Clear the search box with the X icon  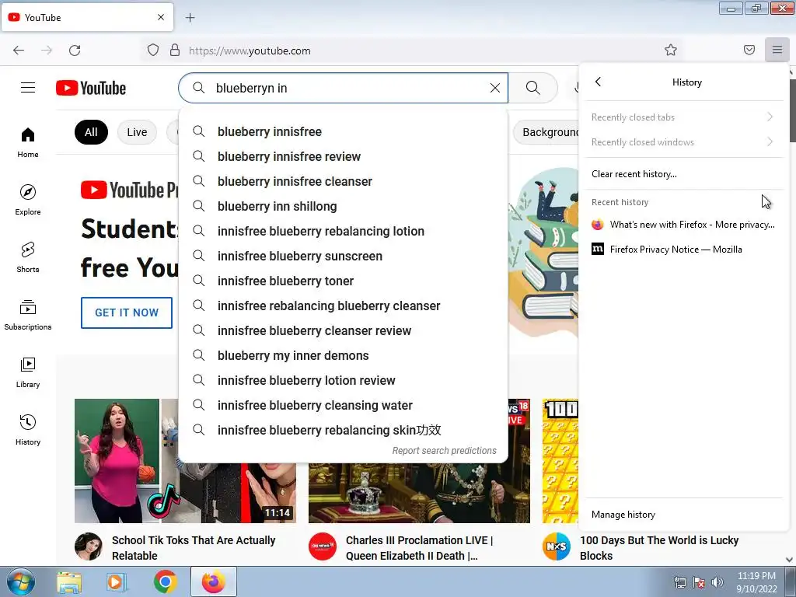(x=495, y=88)
